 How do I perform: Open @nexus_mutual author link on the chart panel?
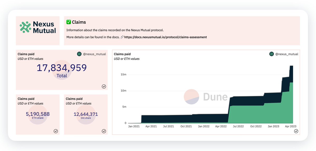(x=287, y=54)
